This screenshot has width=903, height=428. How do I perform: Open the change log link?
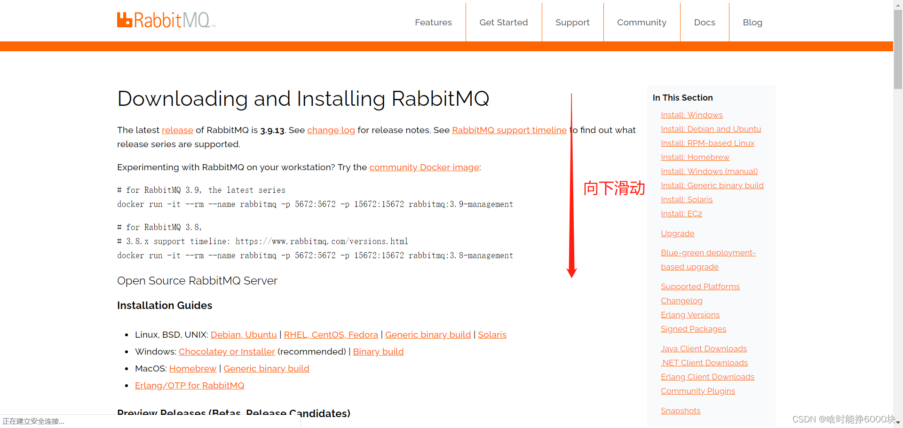click(331, 130)
